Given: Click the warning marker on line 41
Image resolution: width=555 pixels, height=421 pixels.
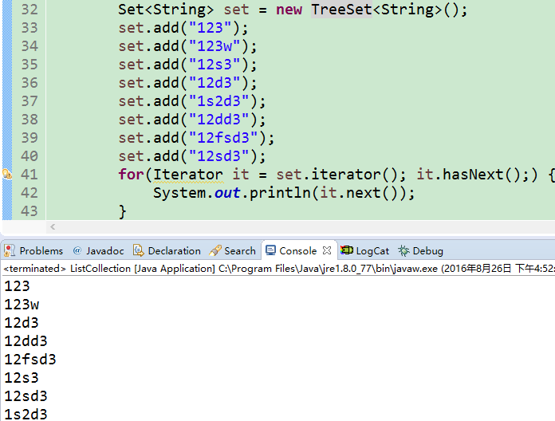Looking at the screenshot, I should pos(7,174).
